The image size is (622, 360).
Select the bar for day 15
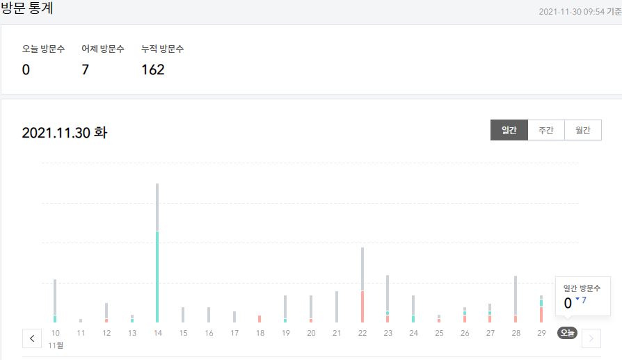(x=183, y=315)
